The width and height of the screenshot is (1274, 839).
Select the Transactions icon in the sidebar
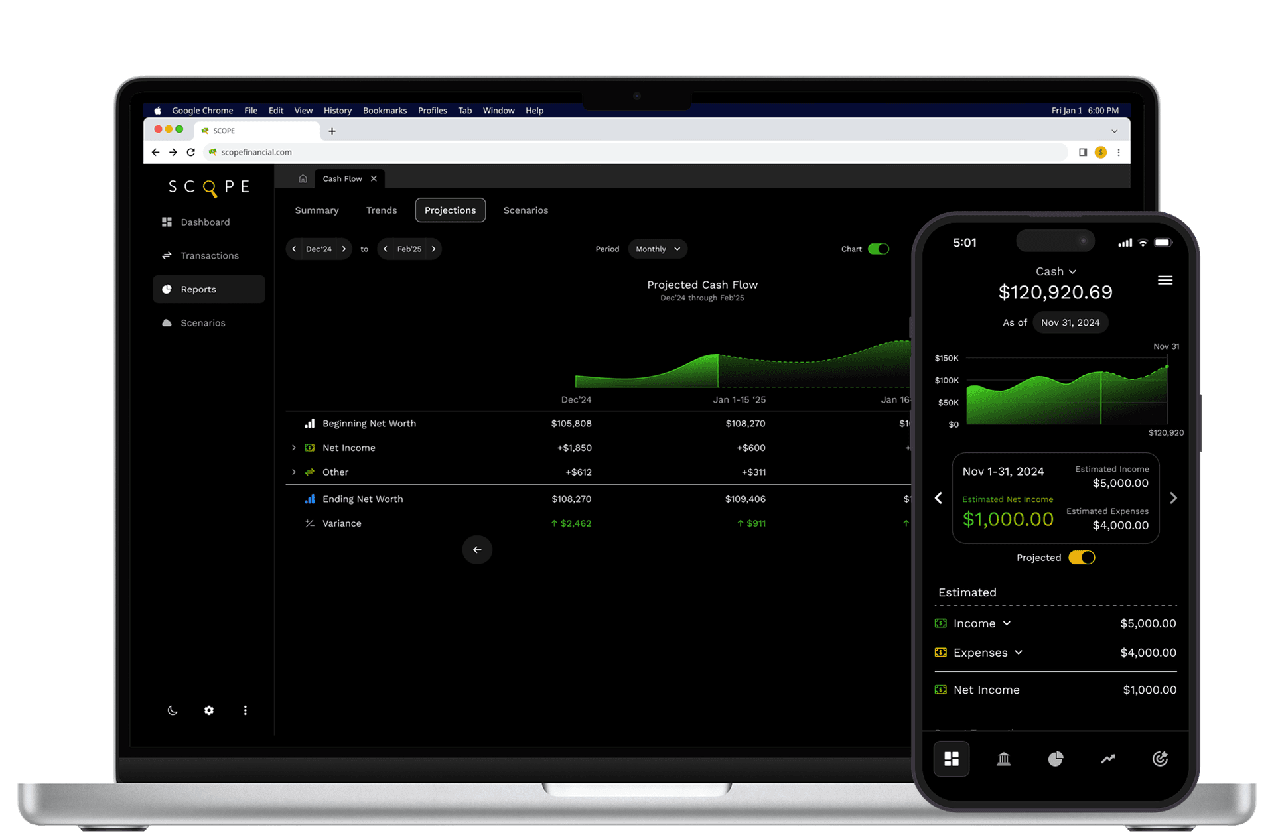[x=167, y=255]
